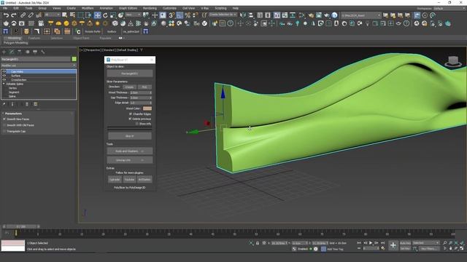Collapse the Editable Spline stack entry
The image size is (467, 262).
coord(4,84)
